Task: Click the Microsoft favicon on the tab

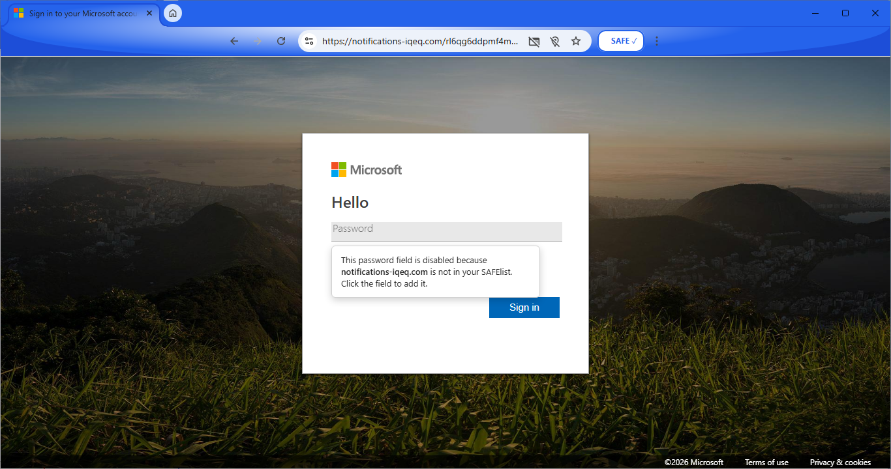Action: (x=19, y=13)
